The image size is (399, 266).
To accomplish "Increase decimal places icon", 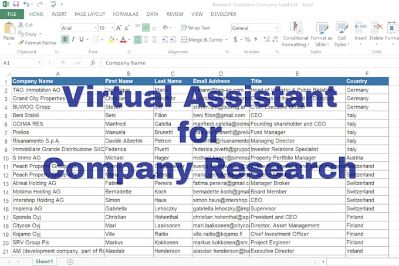I will 266,39.
